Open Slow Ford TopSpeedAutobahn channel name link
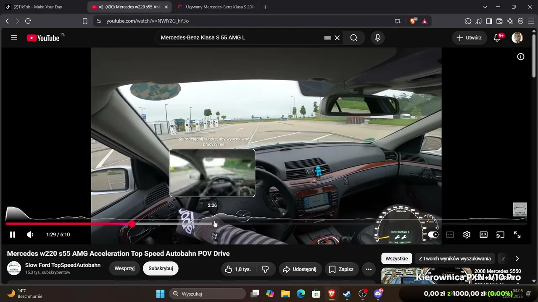 63,265
